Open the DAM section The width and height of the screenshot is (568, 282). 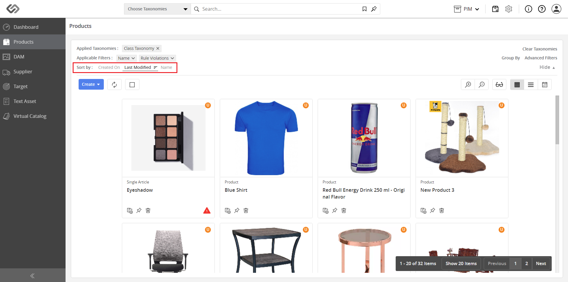point(33,57)
